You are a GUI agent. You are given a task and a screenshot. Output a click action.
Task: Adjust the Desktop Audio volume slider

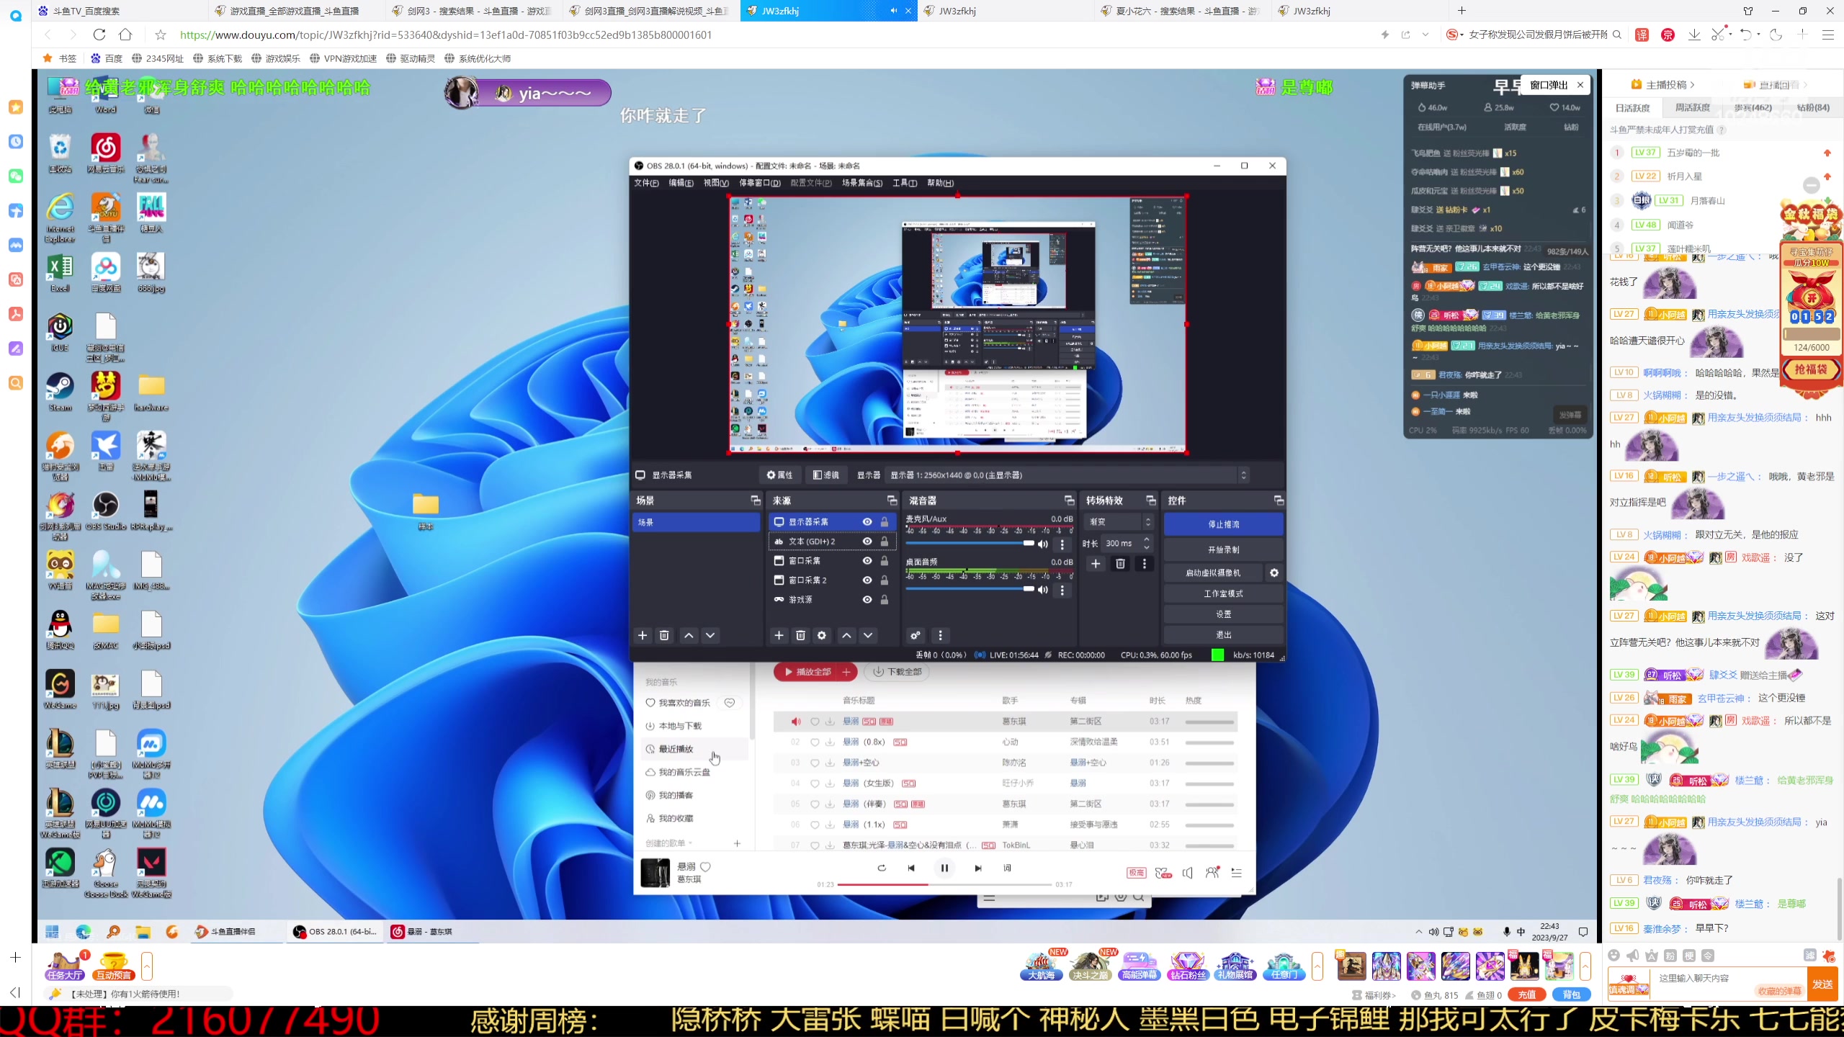(970, 589)
